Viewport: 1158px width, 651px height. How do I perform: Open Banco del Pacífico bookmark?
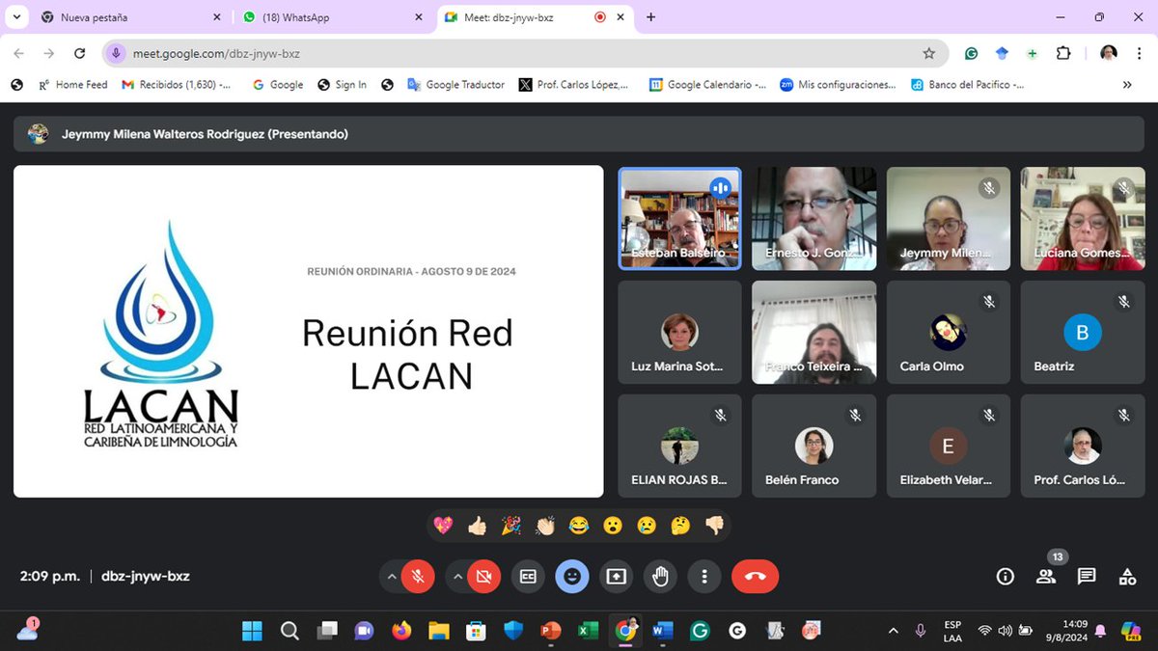968,85
